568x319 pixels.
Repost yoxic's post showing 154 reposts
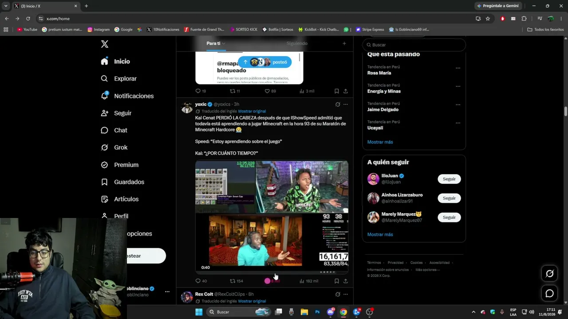(x=236, y=281)
